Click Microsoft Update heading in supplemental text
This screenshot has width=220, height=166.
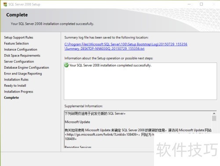77,122
